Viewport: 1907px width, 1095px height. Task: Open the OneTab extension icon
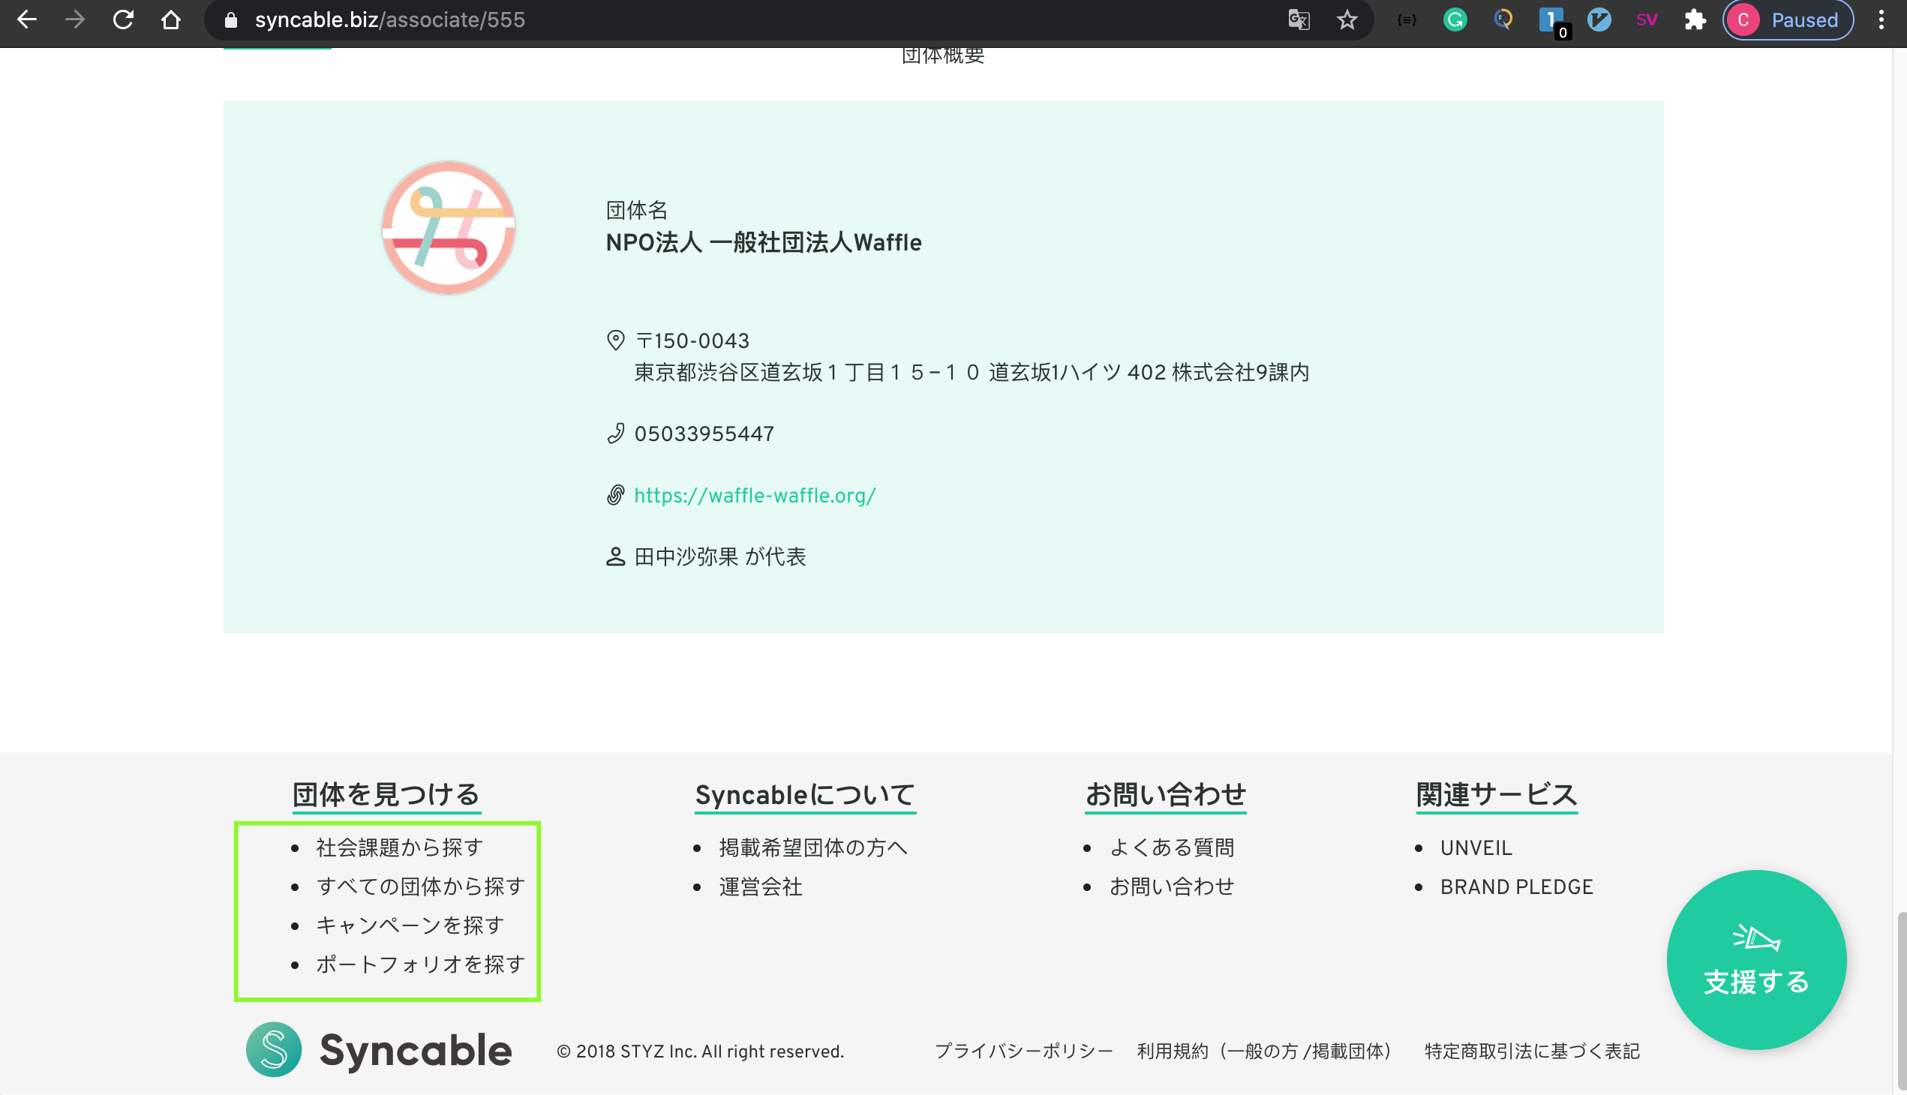pyautogui.click(x=1552, y=19)
